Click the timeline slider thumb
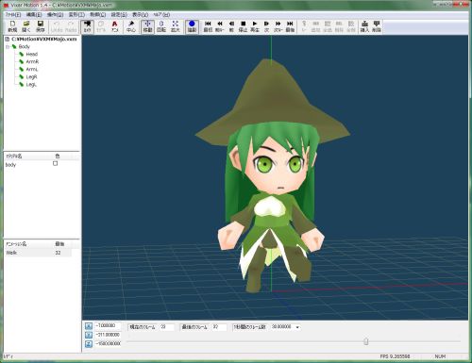 pos(366,341)
